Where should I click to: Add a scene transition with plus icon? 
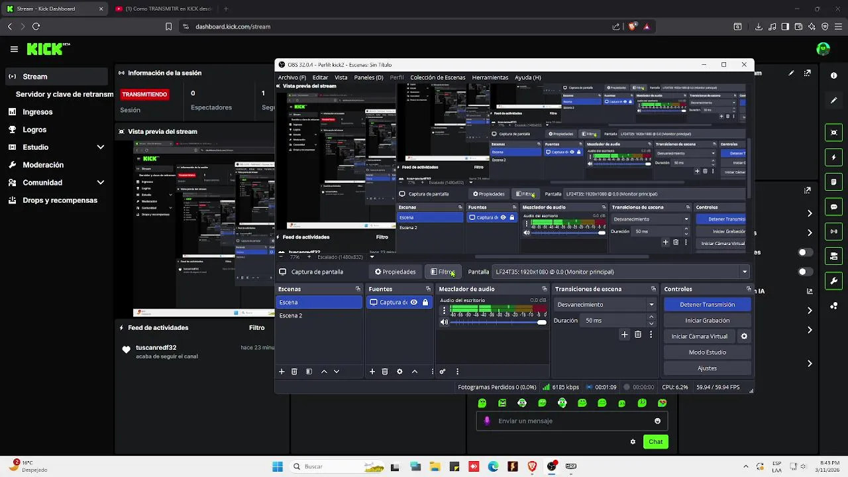click(x=624, y=335)
